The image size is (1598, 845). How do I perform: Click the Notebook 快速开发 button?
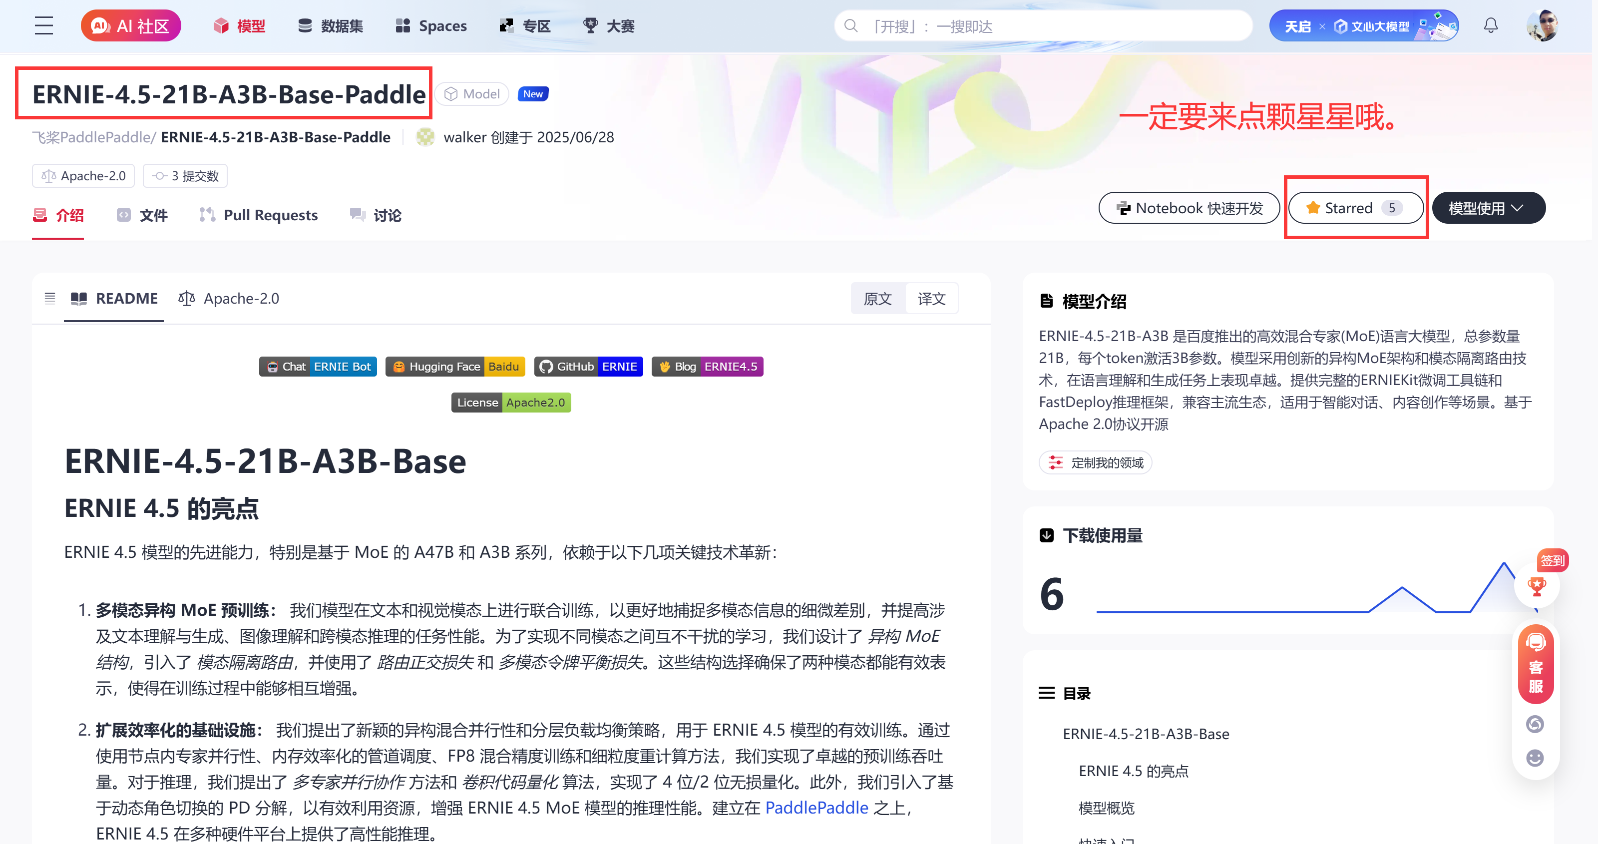1188,208
